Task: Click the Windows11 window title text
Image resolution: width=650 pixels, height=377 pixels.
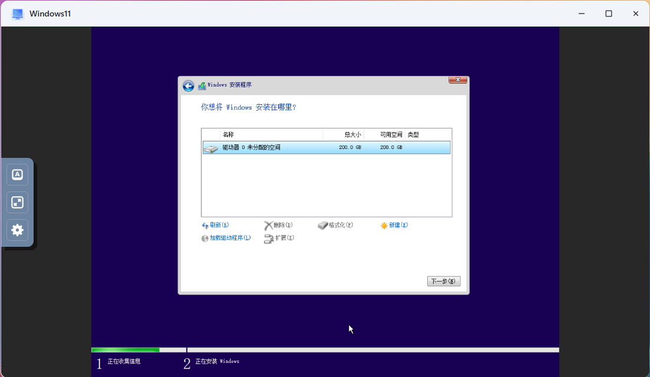Action: click(50, 14)
